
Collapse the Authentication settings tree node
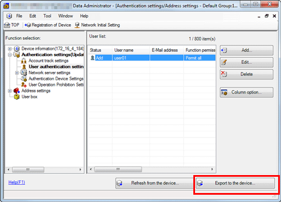[x=10, y=55]
